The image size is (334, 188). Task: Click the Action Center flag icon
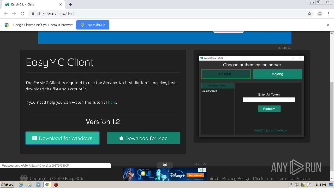tap(309, 185)
